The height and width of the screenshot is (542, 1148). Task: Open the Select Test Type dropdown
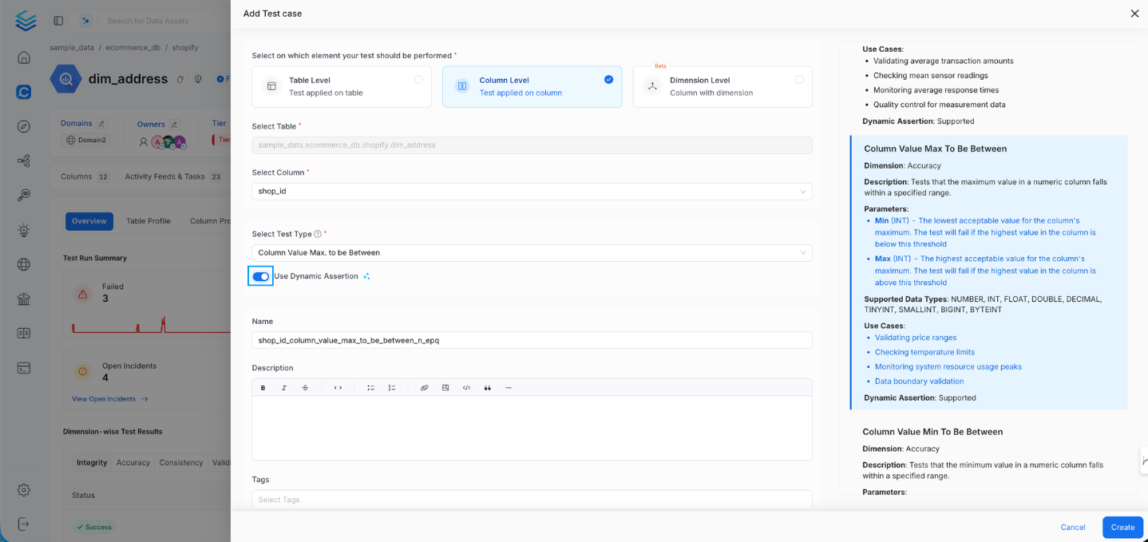point(532,252)
